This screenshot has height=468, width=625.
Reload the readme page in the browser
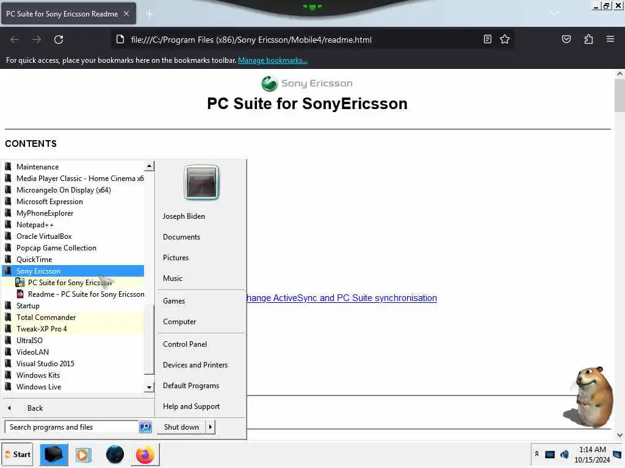(59, 40)
